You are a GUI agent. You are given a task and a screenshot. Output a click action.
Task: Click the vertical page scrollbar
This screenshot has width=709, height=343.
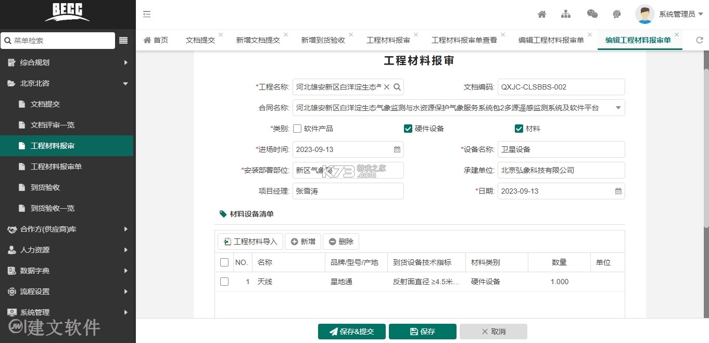click(x=706, y=148)
